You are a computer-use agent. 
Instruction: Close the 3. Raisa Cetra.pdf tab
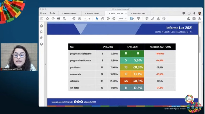pyautogui.click(x=126, y=13)
